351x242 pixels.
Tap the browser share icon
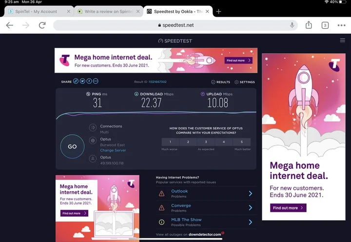coord(309,25)
